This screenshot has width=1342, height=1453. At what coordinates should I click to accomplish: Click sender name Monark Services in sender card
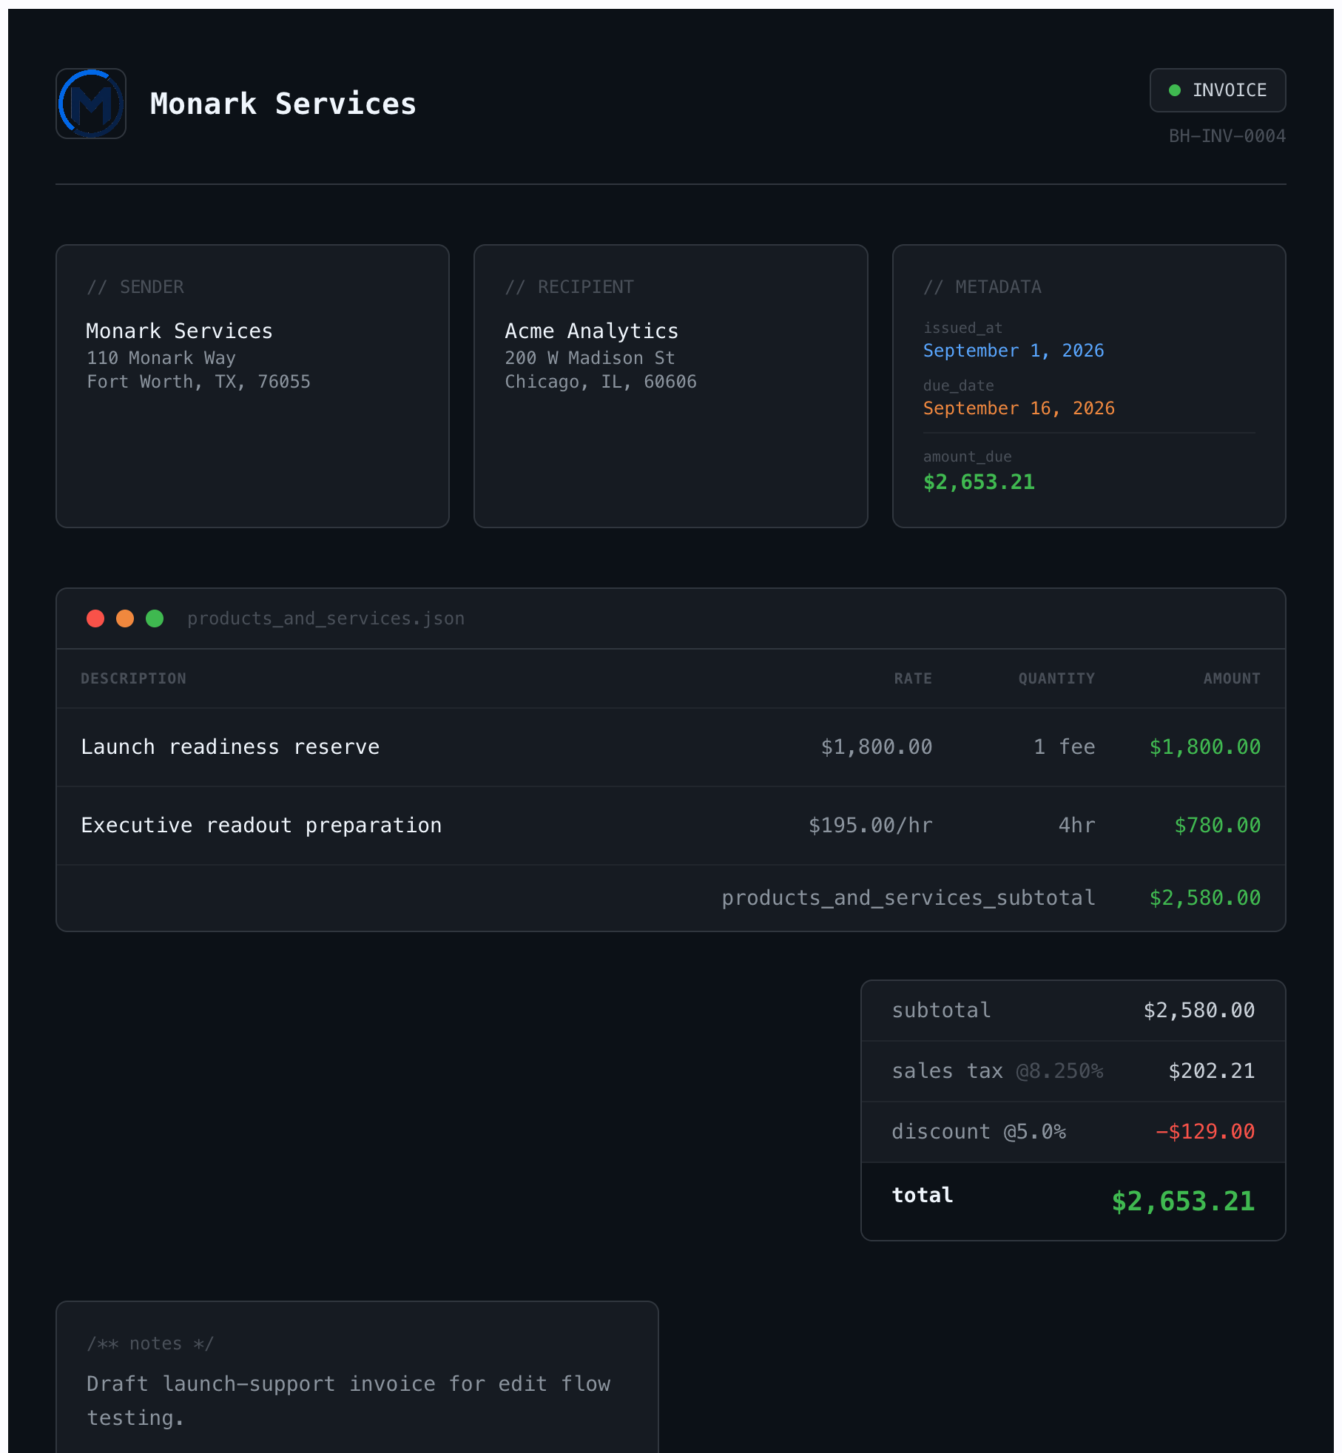click(x=179, y=331)
